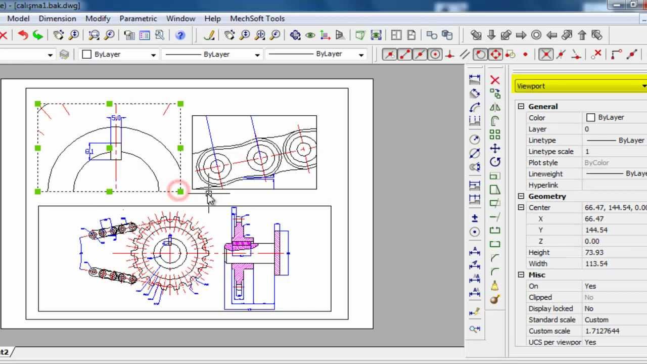Screen dimensions: 647x364
Task: Open the Layers manager icon
Action: tap(64, 54)
